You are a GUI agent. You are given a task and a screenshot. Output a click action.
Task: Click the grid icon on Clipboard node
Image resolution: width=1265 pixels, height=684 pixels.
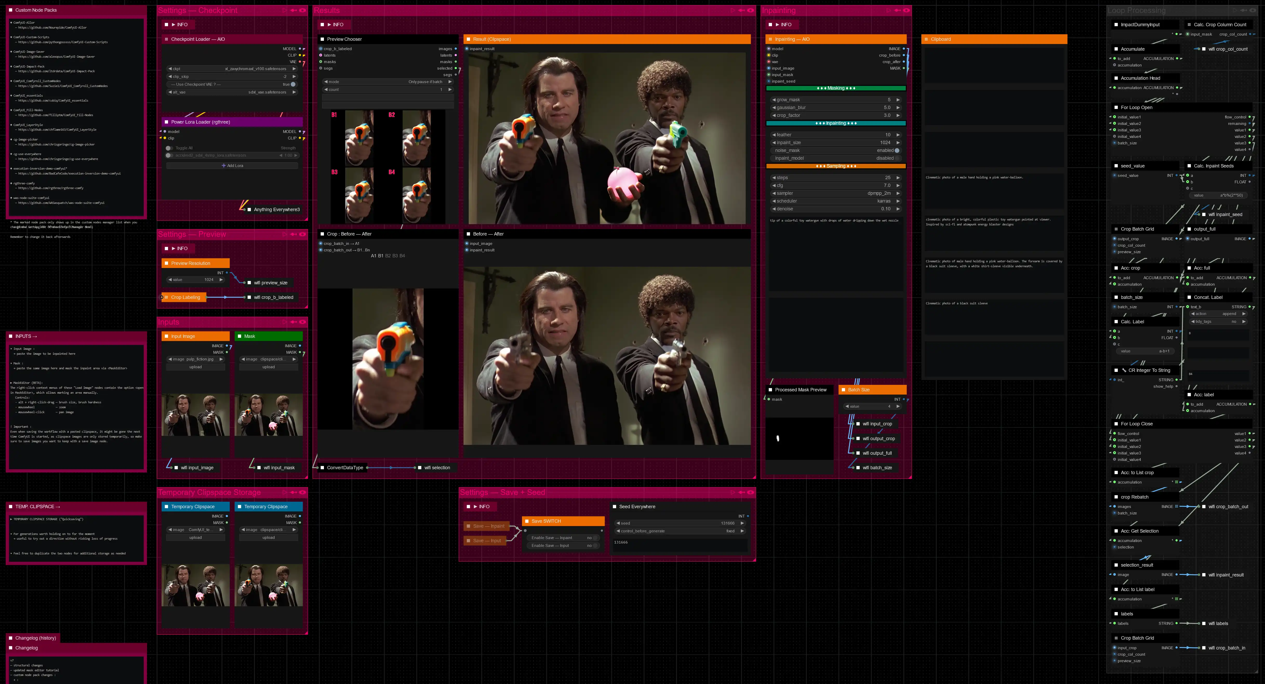(x=926, y=39)
